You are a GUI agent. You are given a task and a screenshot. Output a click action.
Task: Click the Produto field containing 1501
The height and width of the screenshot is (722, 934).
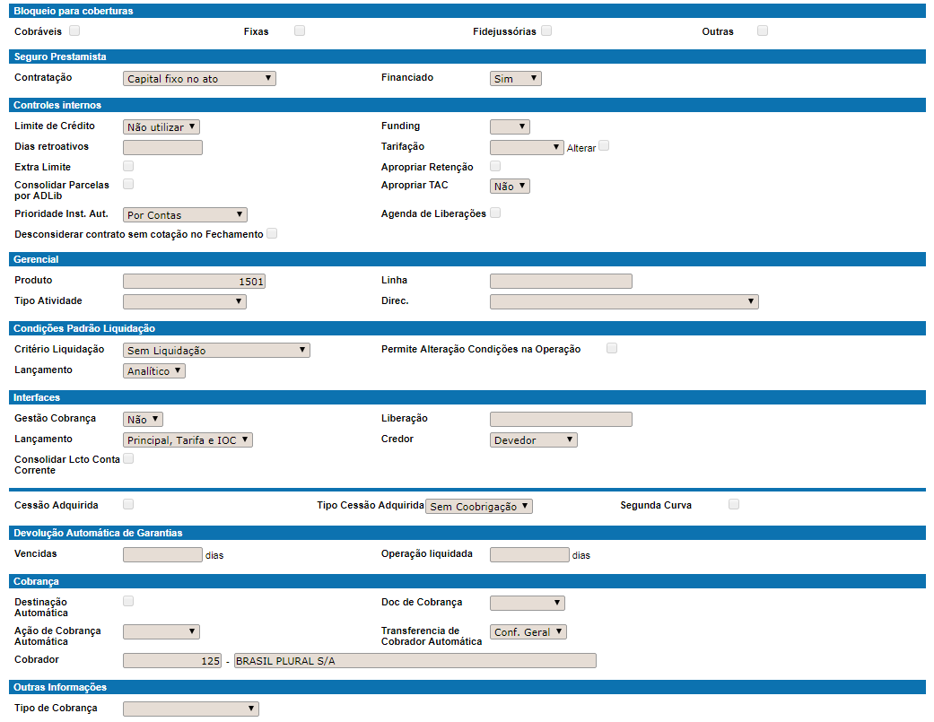coord(194,281)
